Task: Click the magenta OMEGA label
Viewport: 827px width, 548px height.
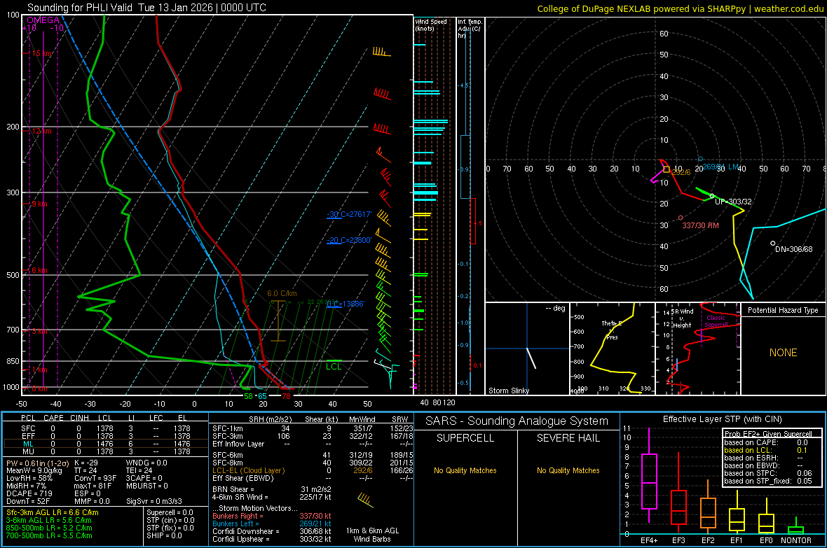Action: 43,20
